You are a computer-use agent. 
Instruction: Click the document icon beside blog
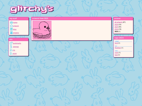point(11,29)
